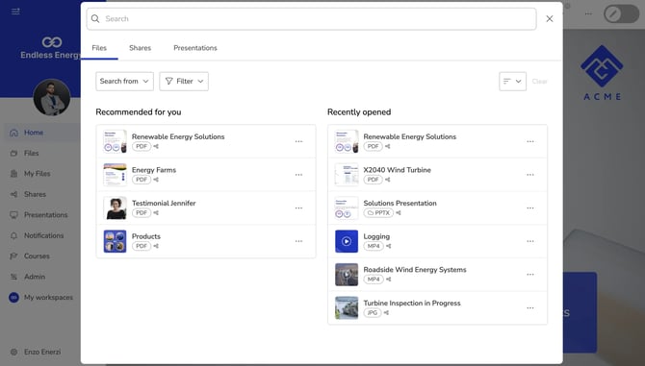Click share icon under Roadside Wind Energy Systems
Image resolution: width=645 pixels, height=366 pixels.
pyautogui.click(x=388, y=280)
